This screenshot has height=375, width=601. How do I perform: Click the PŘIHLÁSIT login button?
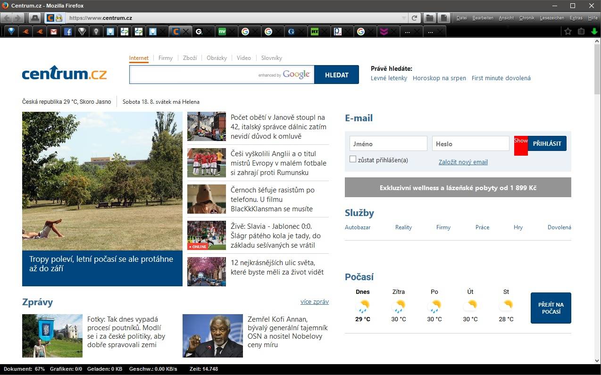547,143
